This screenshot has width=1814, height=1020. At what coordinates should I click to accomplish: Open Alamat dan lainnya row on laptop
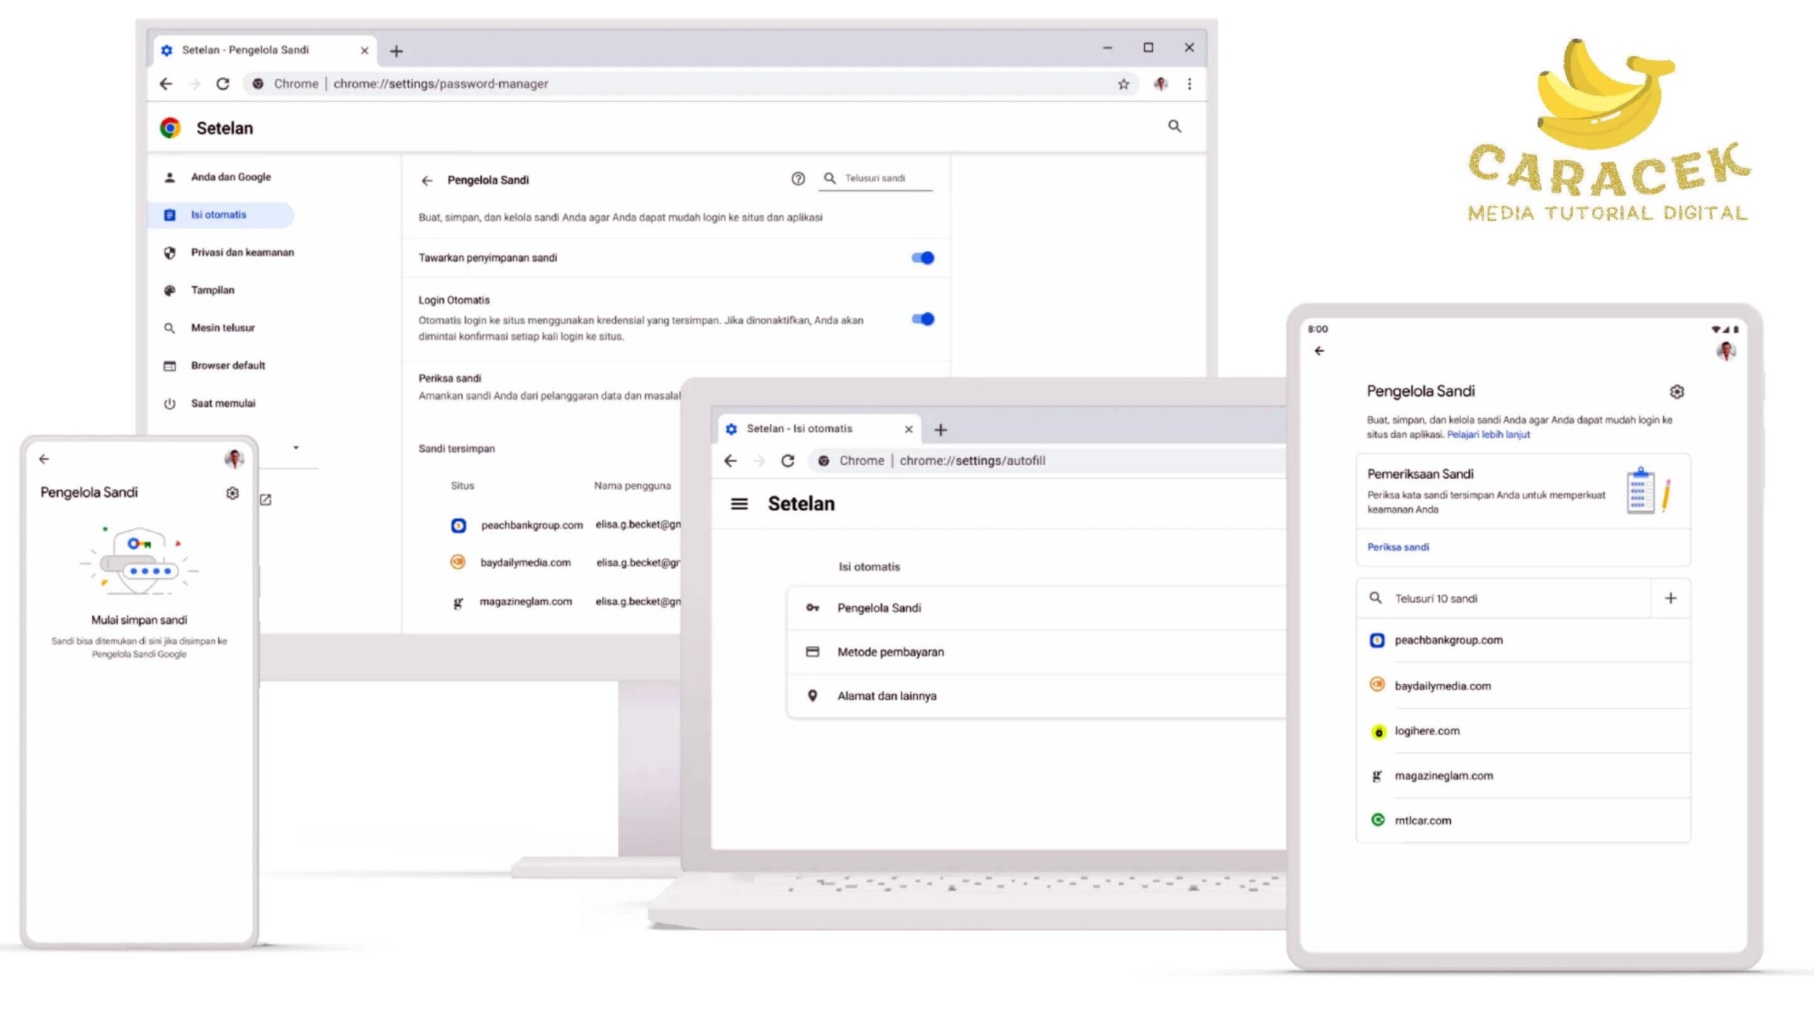pos(1037,696)
